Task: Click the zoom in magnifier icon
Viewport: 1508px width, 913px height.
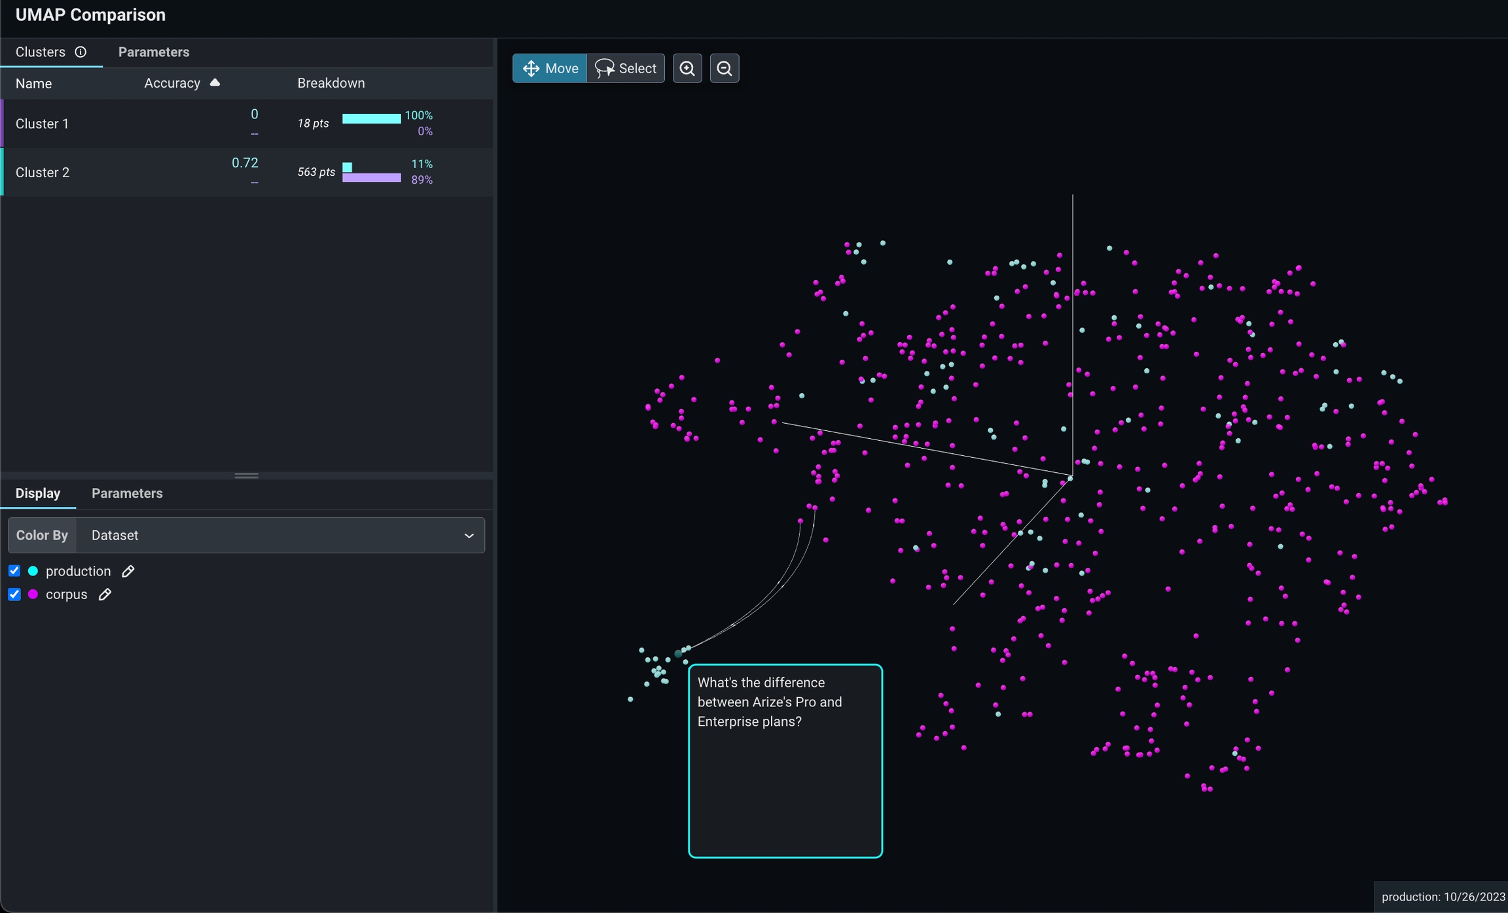Action: point(687,69)
